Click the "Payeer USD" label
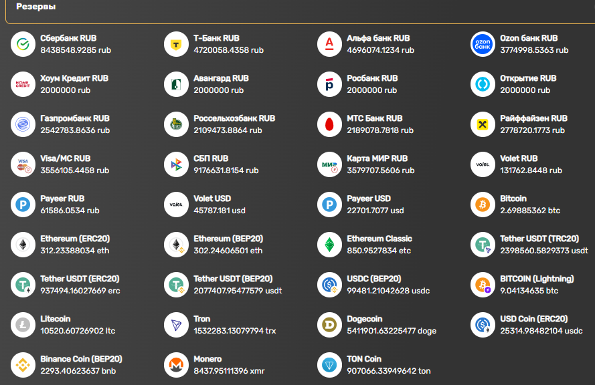Image resolution: width=595 pixels, height=385 pixels. (x=369, y=199)
